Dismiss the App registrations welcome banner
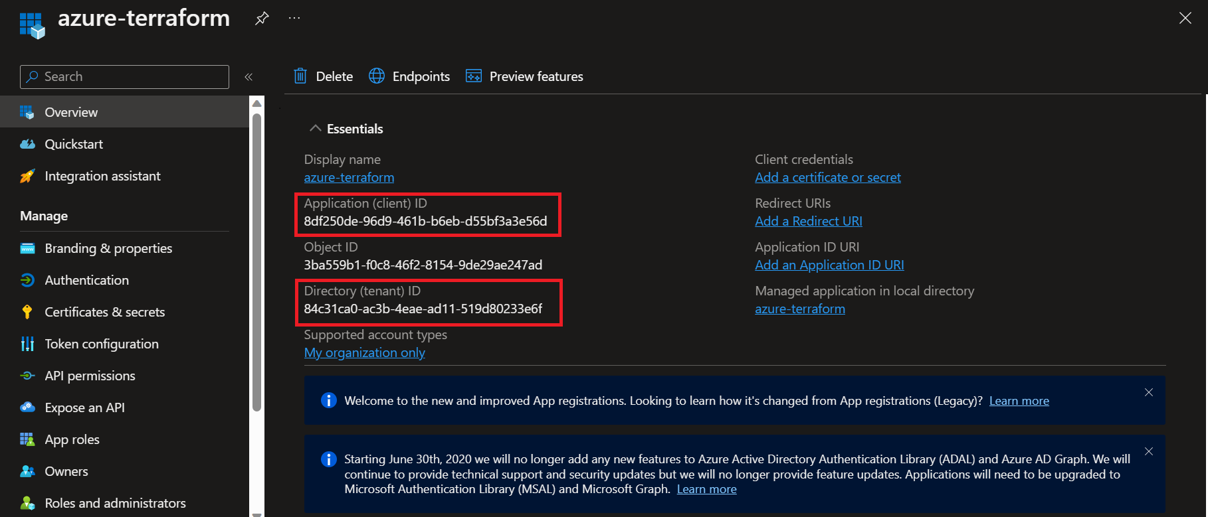This screenshot has width=1208, height=517. 1149,392
